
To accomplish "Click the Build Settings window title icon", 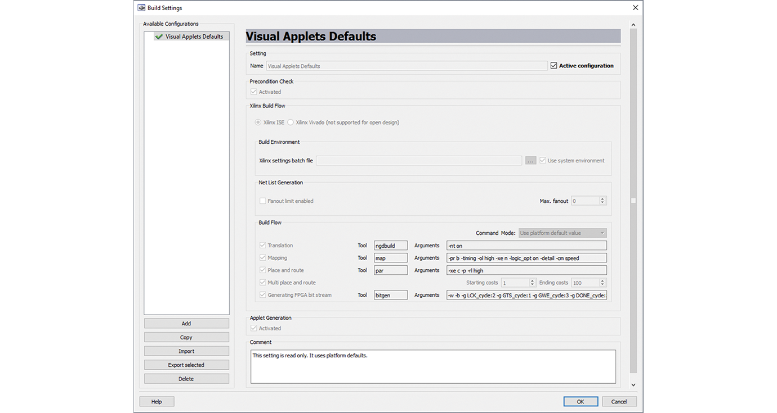I will pyautogui.click(x=141, y=8).
